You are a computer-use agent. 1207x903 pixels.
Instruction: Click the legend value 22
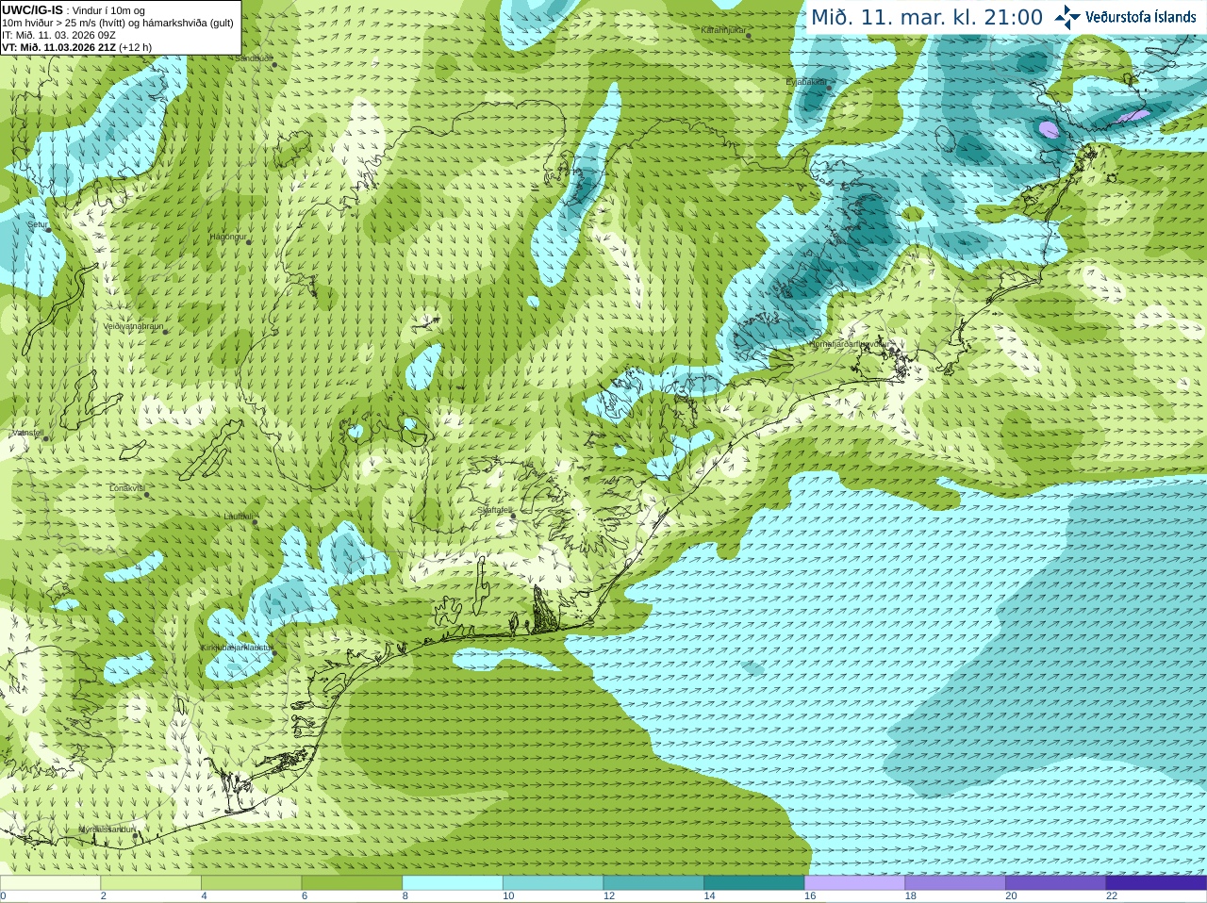coord(1112,896)
